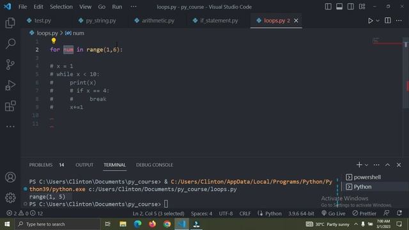
Task: Open the Explorer view in activity bar
Action: tap(10, 23)
